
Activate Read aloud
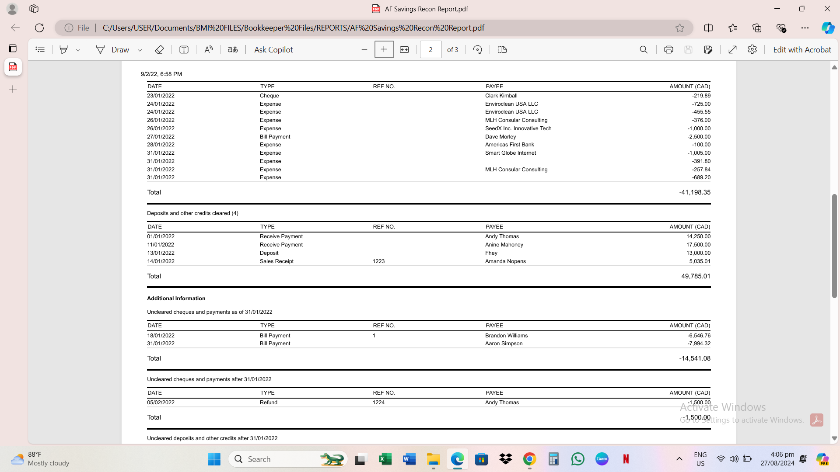(209, 50)
